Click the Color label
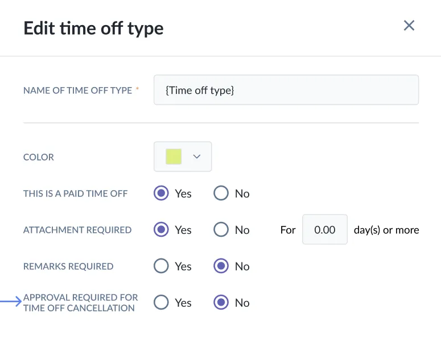Image resolution: width=441 pixels, height=354 pixels. click(x=39, y=158)
